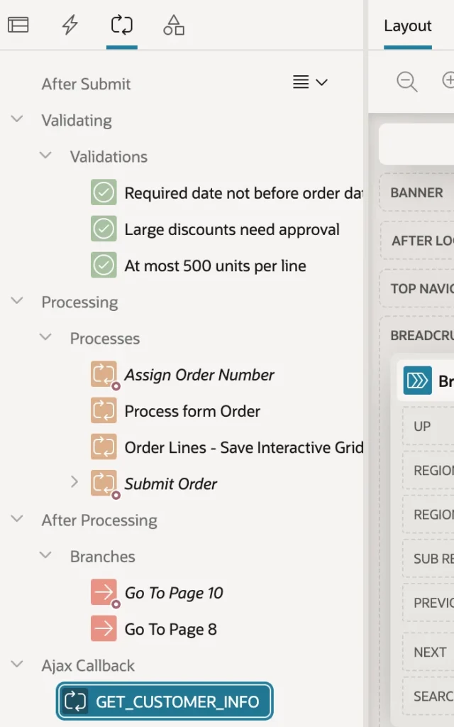Click validation icon for Required date not before order date
The width and height of the screenshot is (454, 727).
[104, 192]
